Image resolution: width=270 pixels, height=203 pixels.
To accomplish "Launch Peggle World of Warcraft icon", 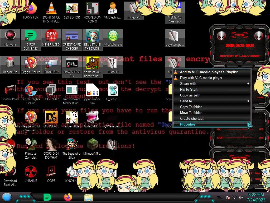I will coord(31,121).
